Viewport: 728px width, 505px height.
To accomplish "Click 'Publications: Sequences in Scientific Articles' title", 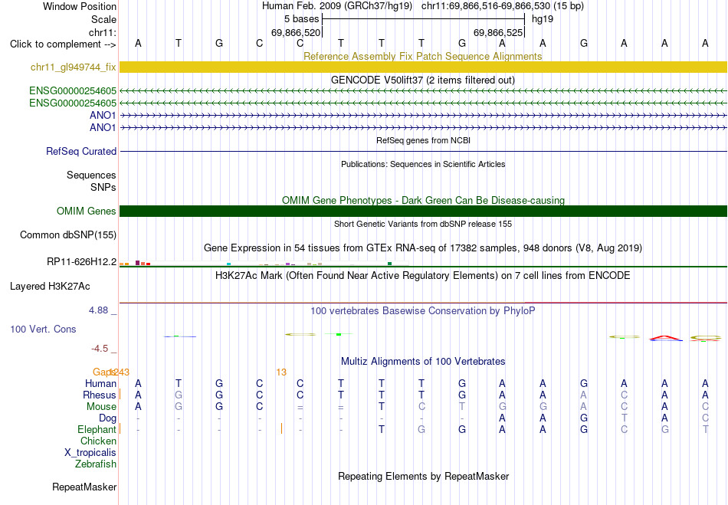I will 423,164.
